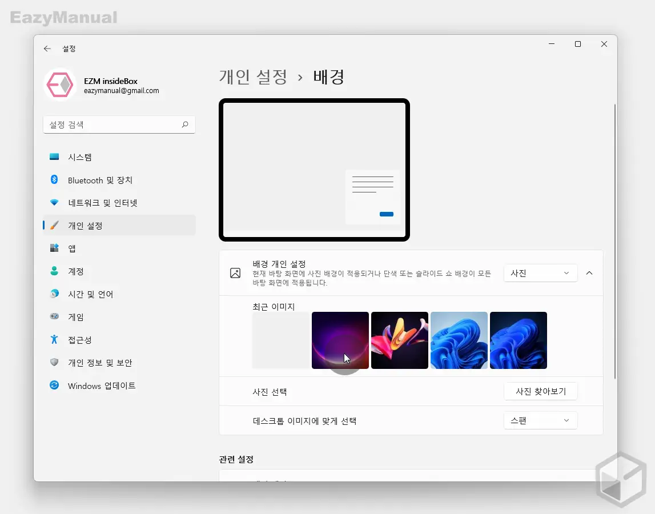
Task: Open 게임 settings via the Xbox icon
Action: 54,316
